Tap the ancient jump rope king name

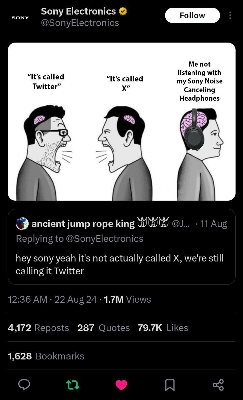click(83, 224)
